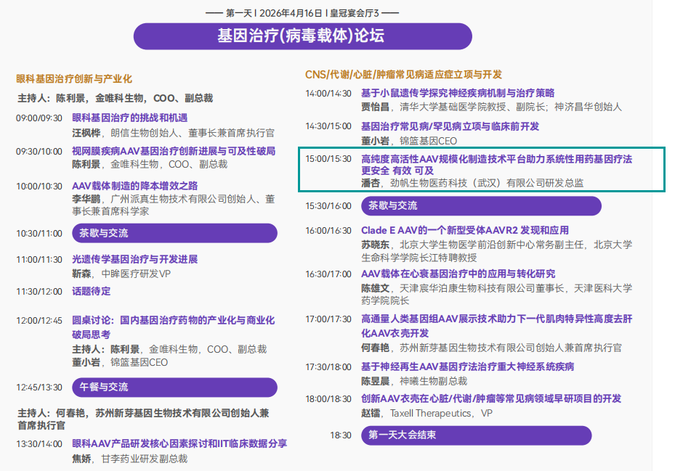Open the Clade E AAV 新型受体 talk
Screen dimensions: 675x471
click(x=465, y=230)
